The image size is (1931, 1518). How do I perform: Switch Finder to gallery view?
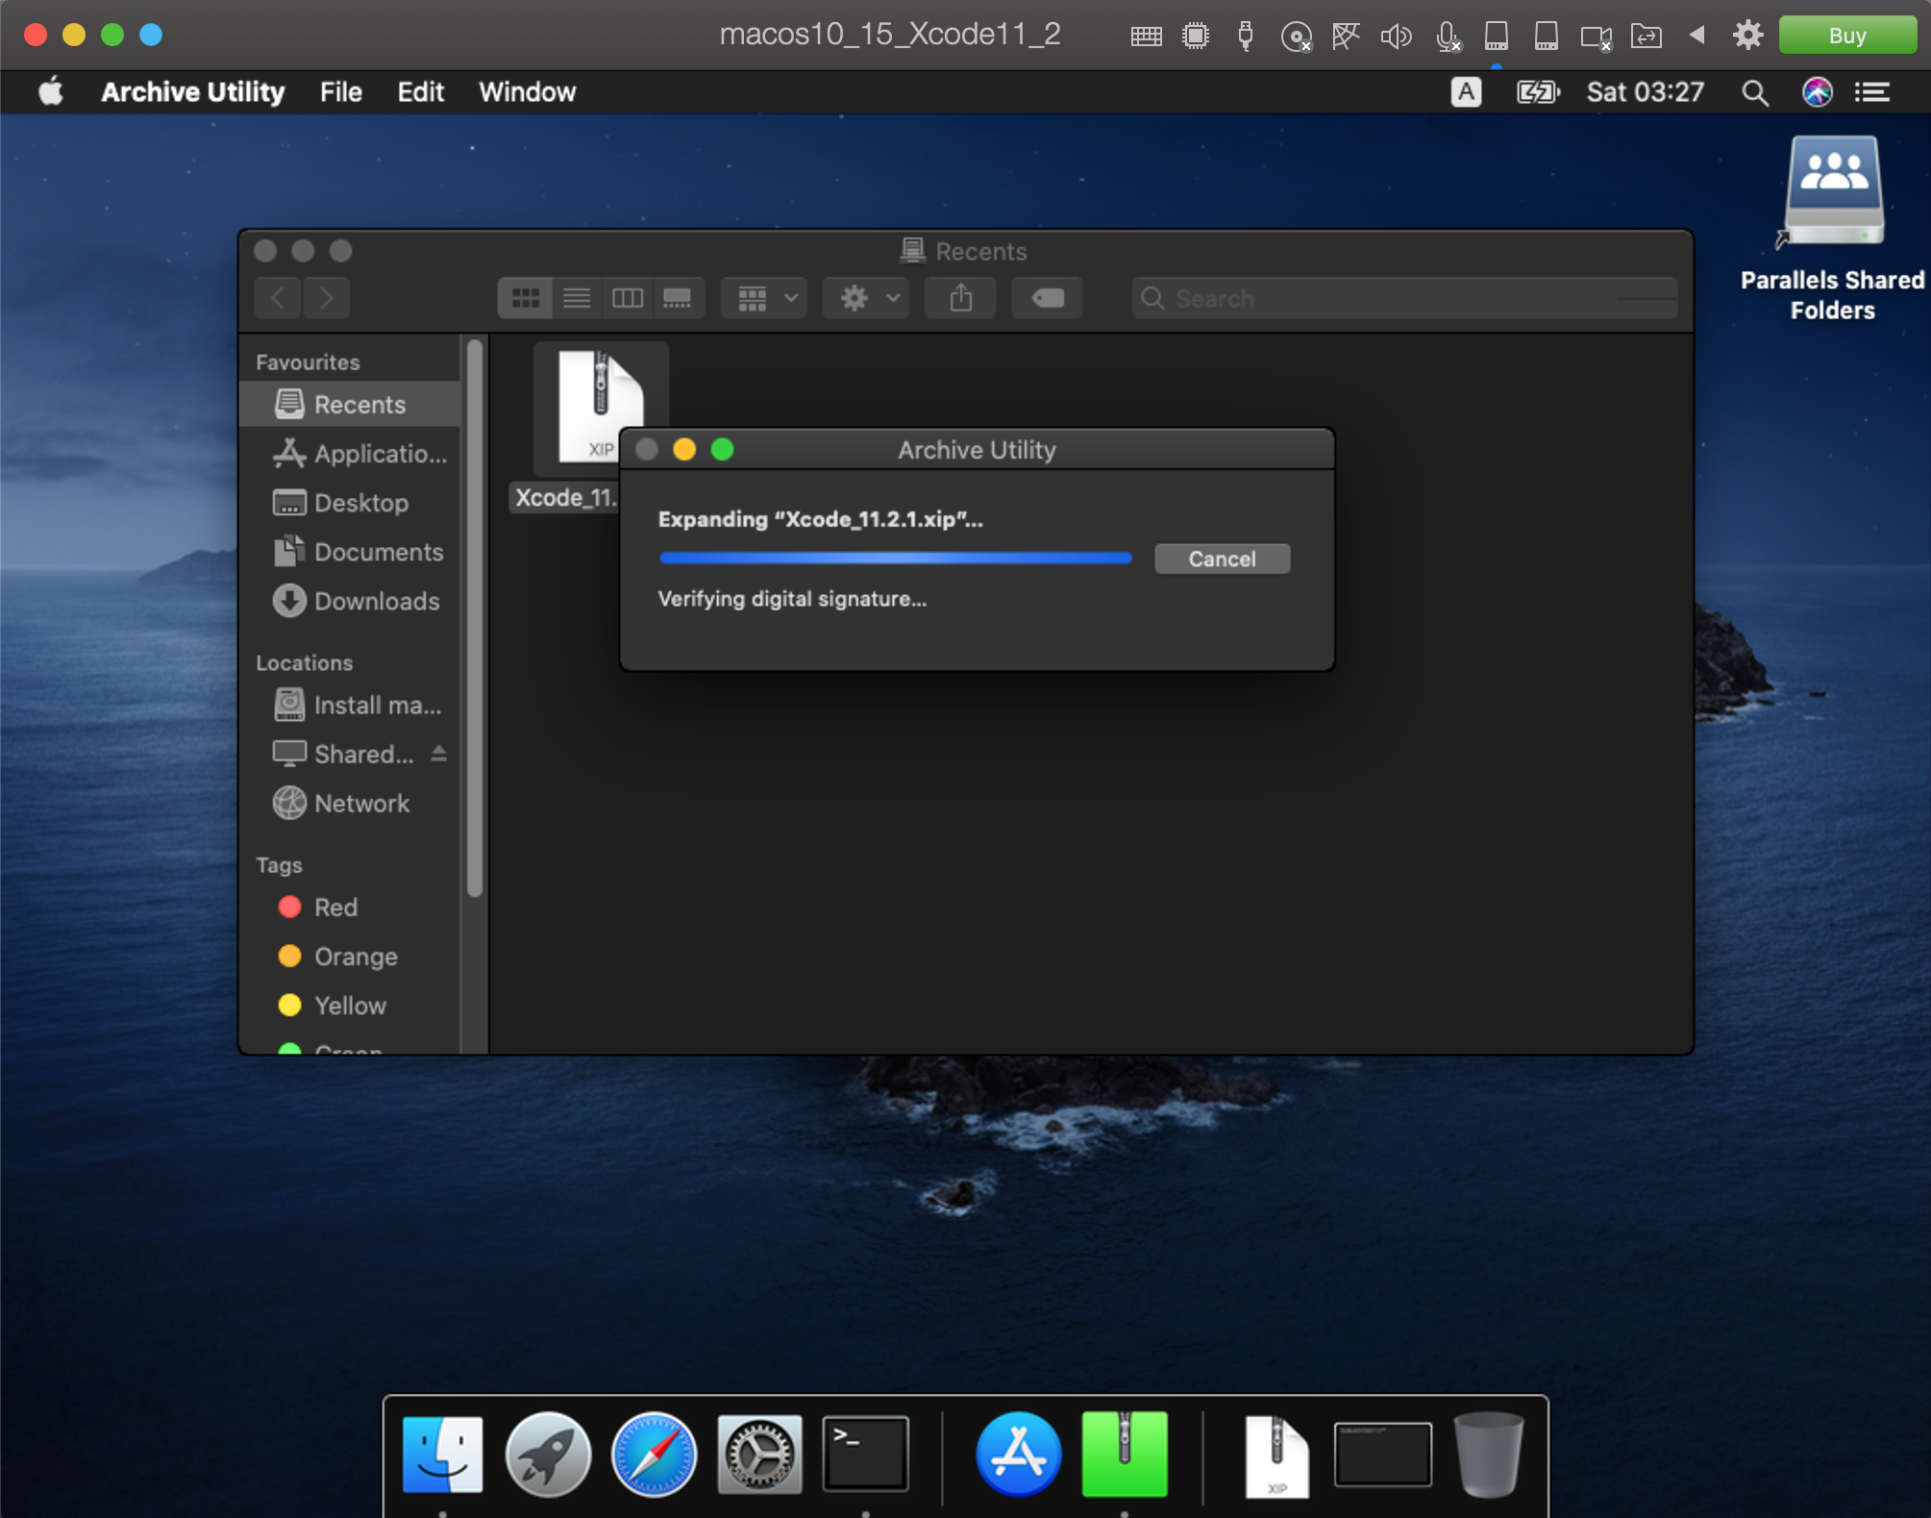pyautogui.click(x=678, y=298)
